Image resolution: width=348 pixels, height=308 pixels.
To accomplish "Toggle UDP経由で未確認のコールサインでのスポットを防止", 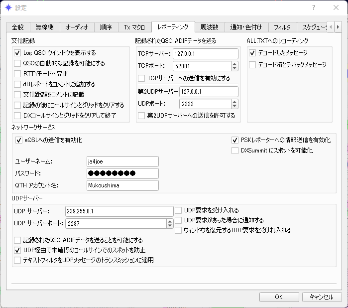I will point(17,250).
